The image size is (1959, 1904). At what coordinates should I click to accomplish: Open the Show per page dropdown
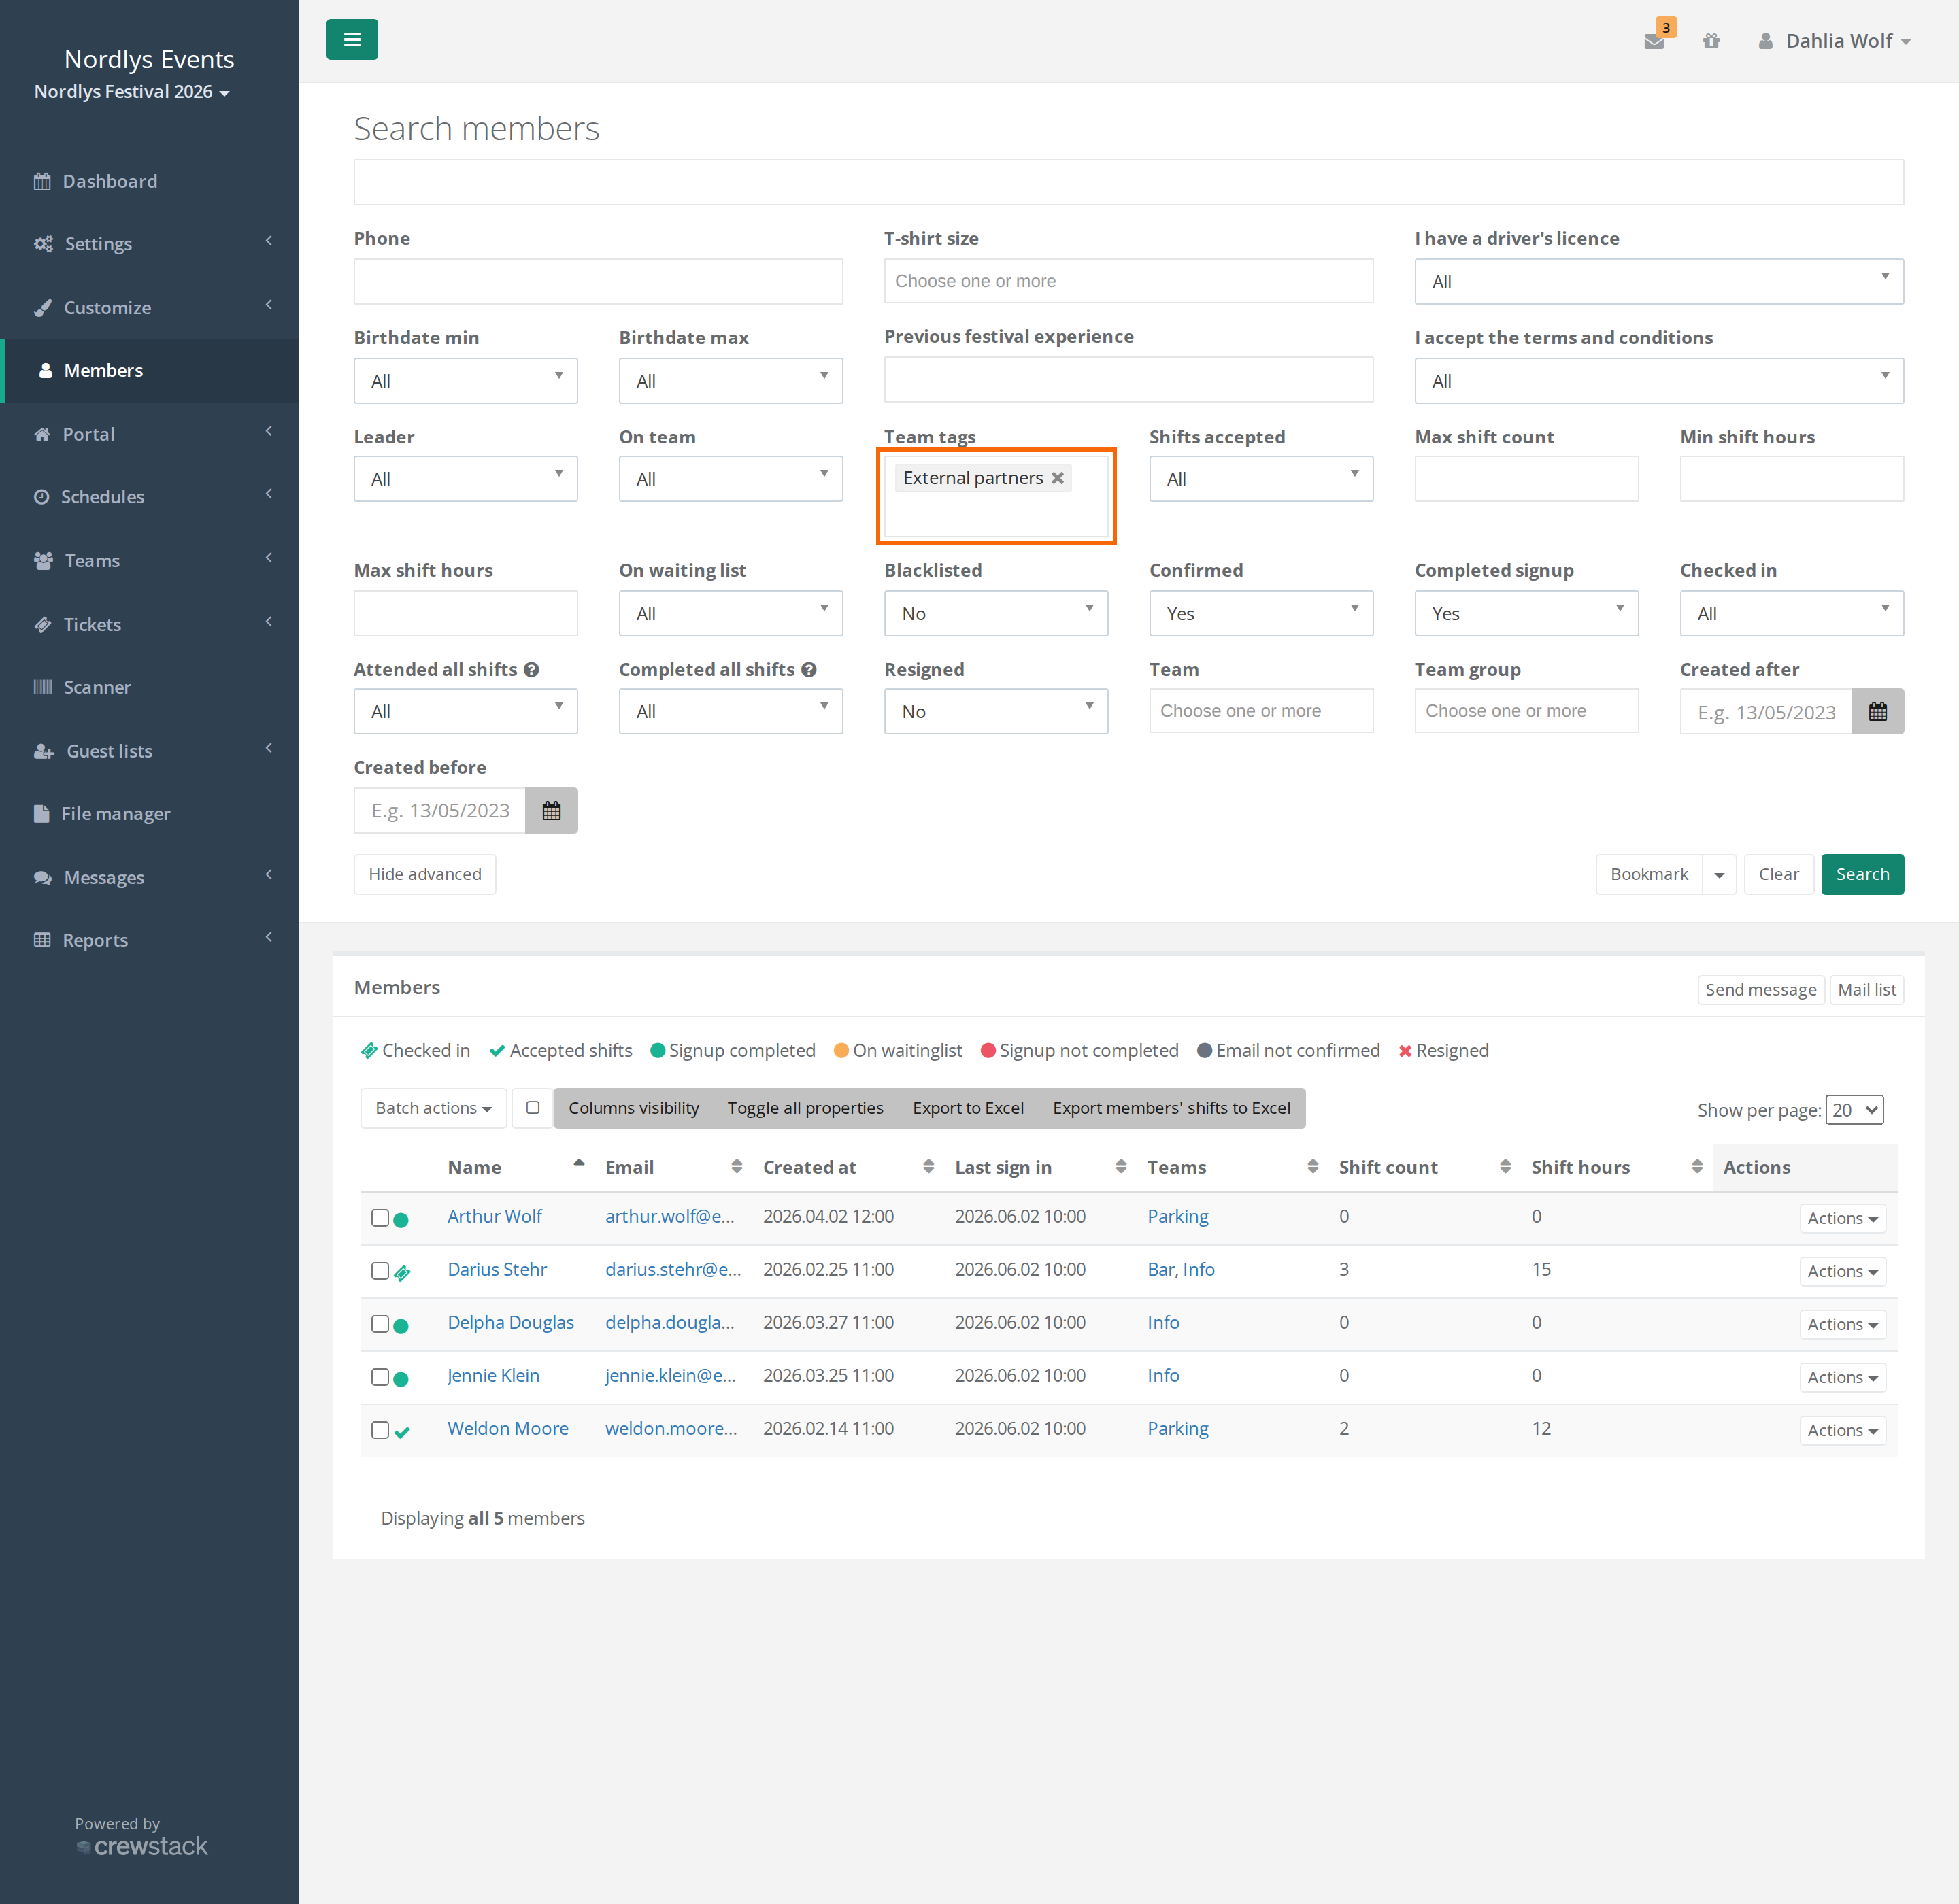[x=1854, y=1110]
